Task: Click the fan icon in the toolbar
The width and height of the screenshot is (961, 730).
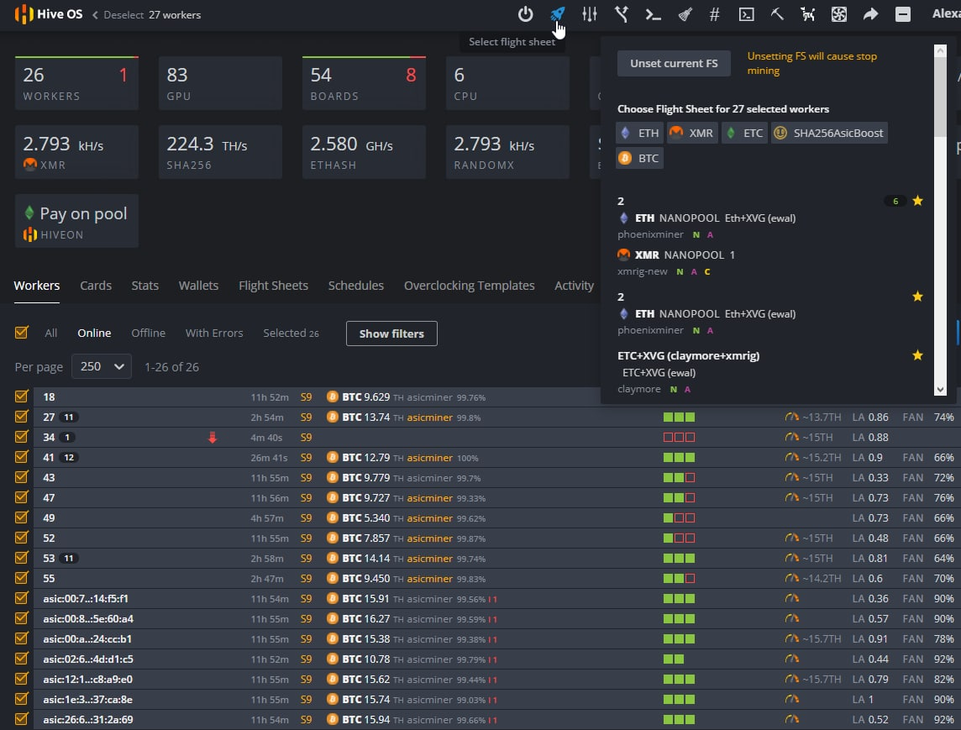Action: [839, 14]
